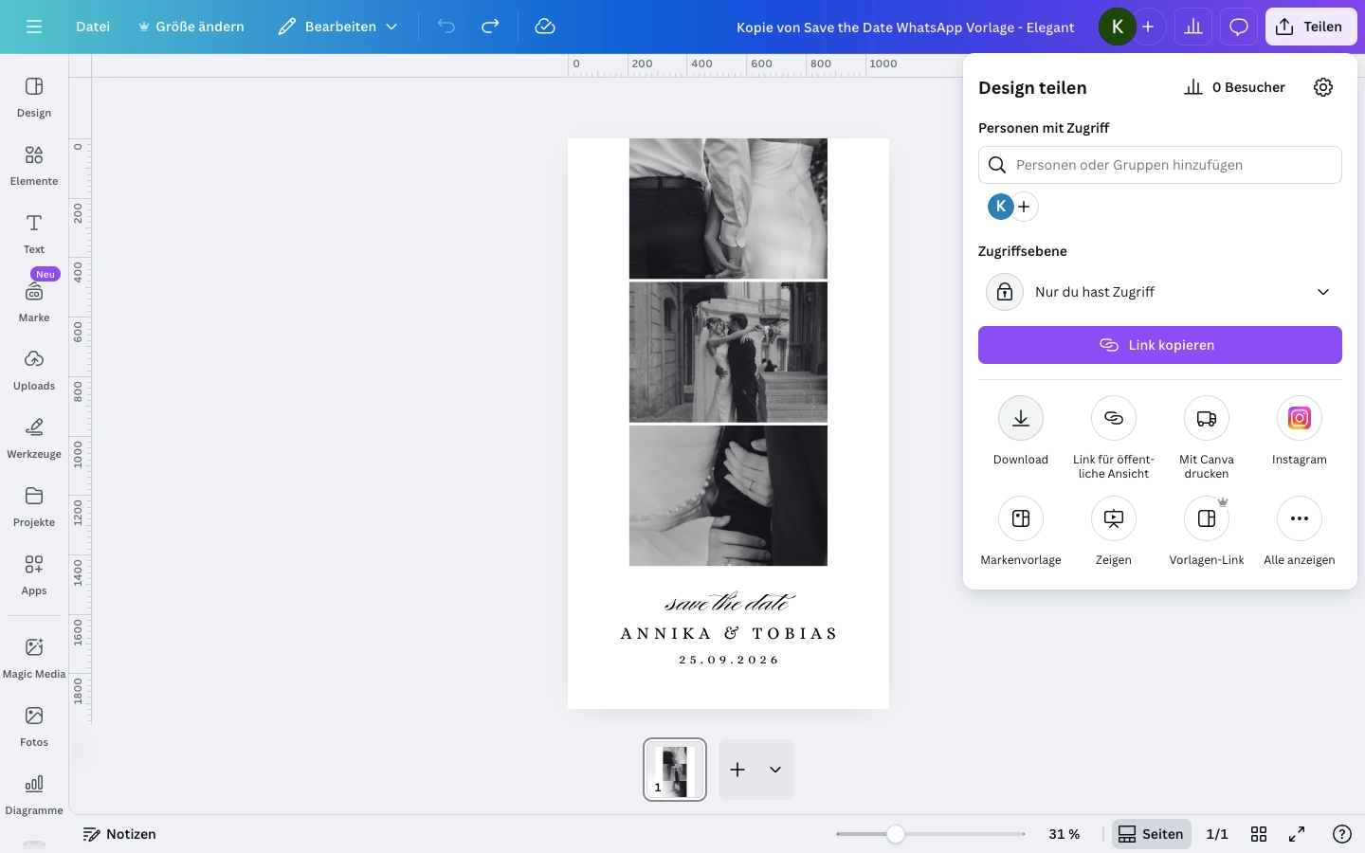Select the Markenvorlage option
This screenshot has height=853, width=1365.
[x=1021, y=518]
